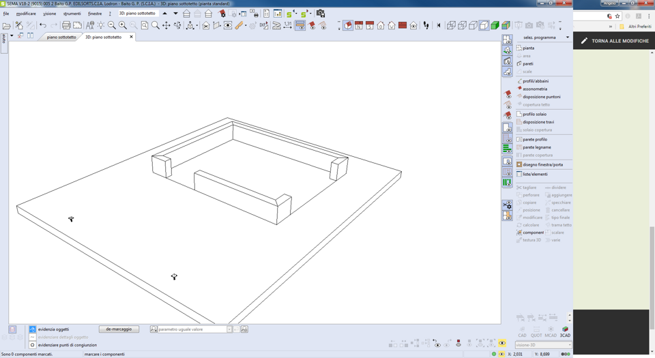Open the 'visione-3D' combo box
This screenshot has height=358, width=655.
pos(569,345)
